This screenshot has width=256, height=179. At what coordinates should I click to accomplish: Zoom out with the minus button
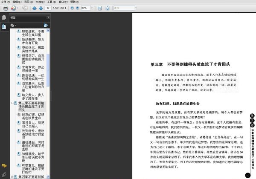coord(72,8)
